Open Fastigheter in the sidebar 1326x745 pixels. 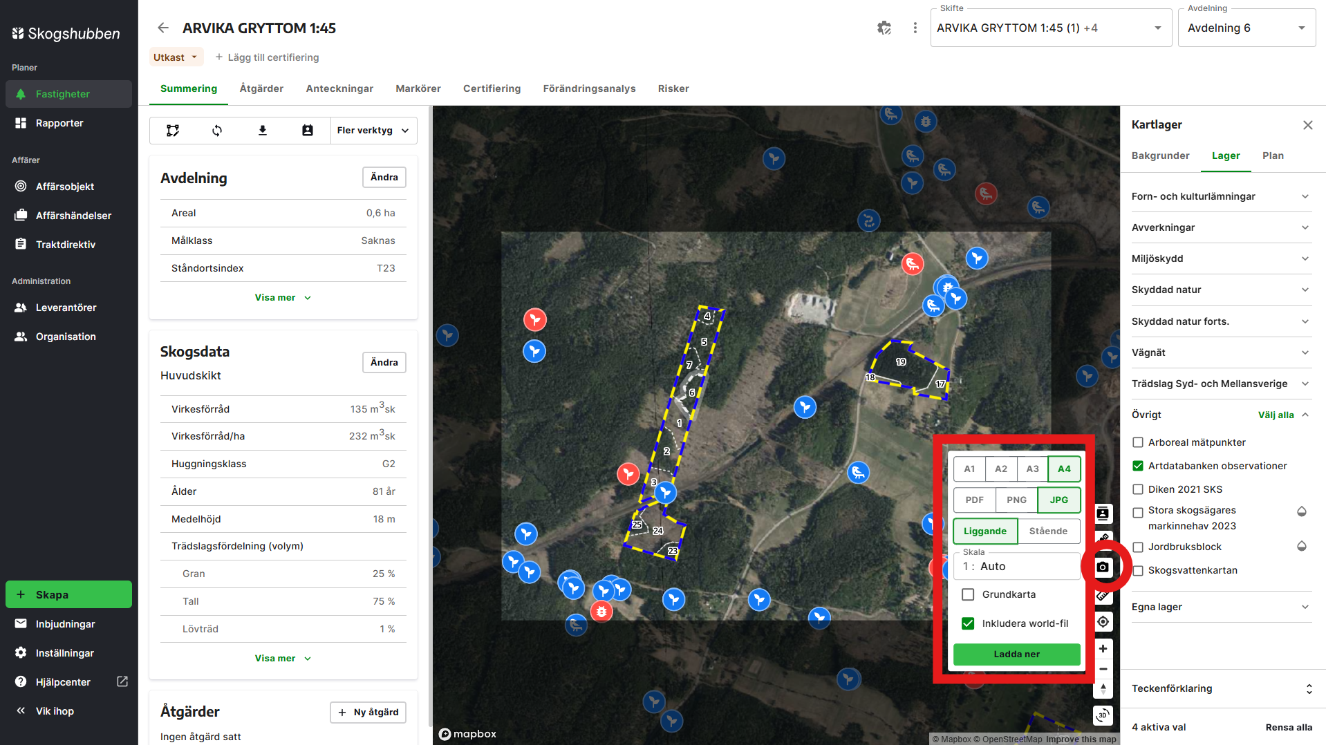point(68,94)
